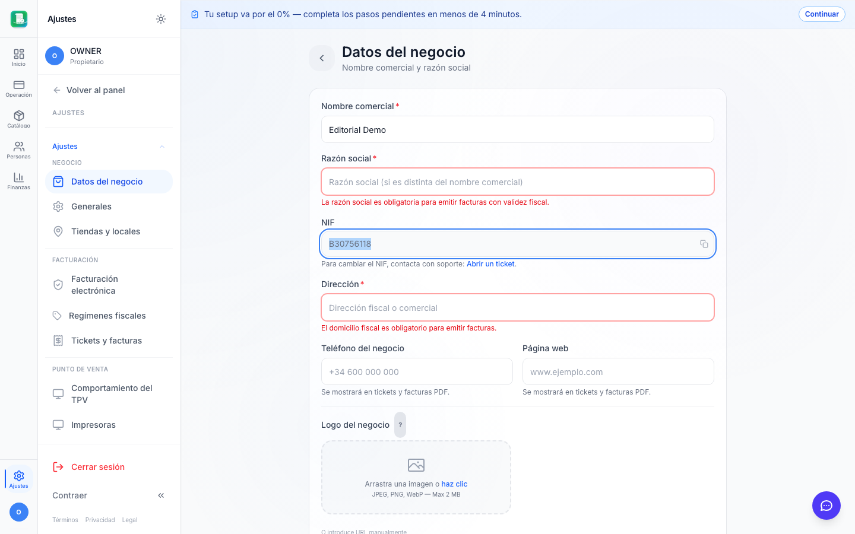Open Regímenes fiscales settings
The width and height of the screenshot is (855, 534).
tap(109, 316)
